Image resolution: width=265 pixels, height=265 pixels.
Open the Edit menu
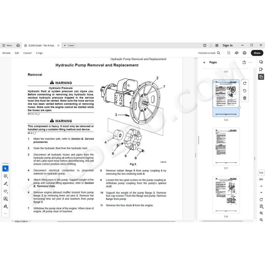[x=17, y=53]
